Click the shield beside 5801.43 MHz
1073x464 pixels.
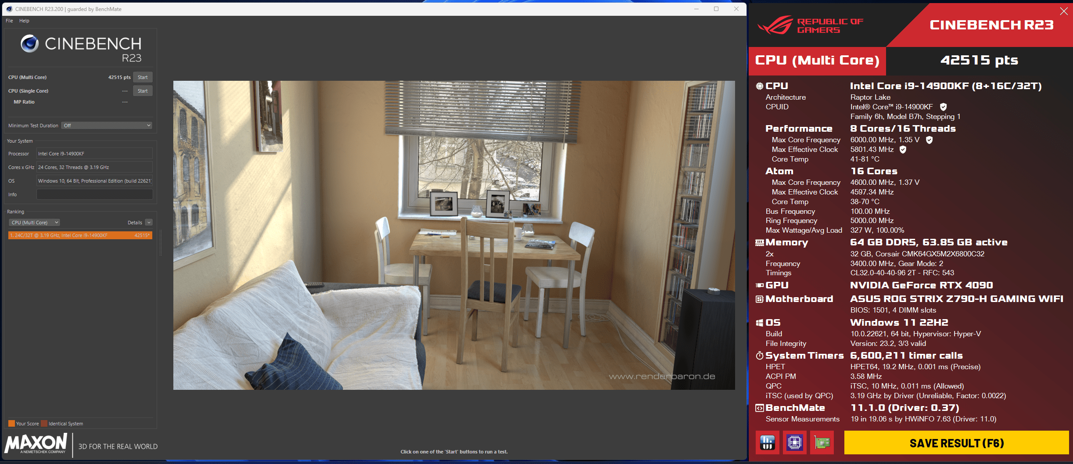pos(903,149)
